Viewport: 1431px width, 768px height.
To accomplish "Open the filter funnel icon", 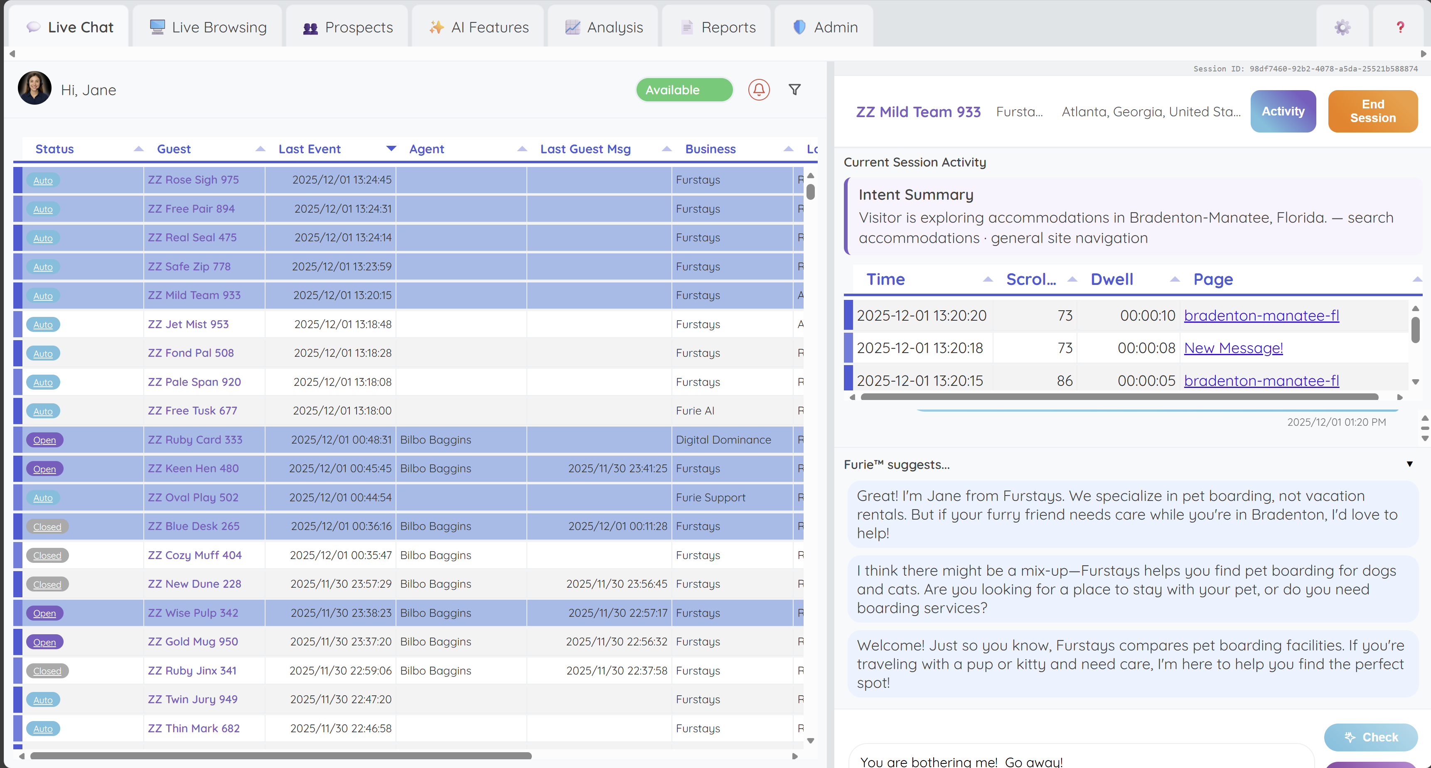I will point(794,90).
